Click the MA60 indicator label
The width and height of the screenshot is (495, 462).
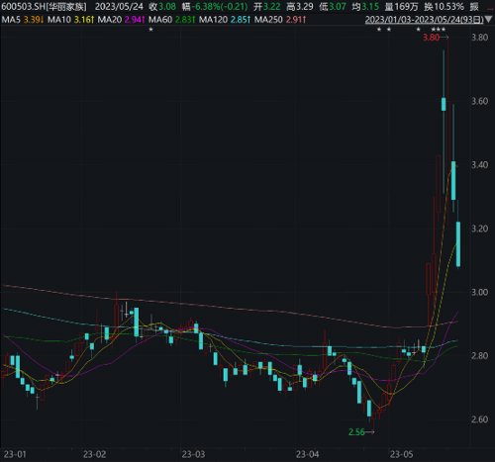click(x=160, y=20)
